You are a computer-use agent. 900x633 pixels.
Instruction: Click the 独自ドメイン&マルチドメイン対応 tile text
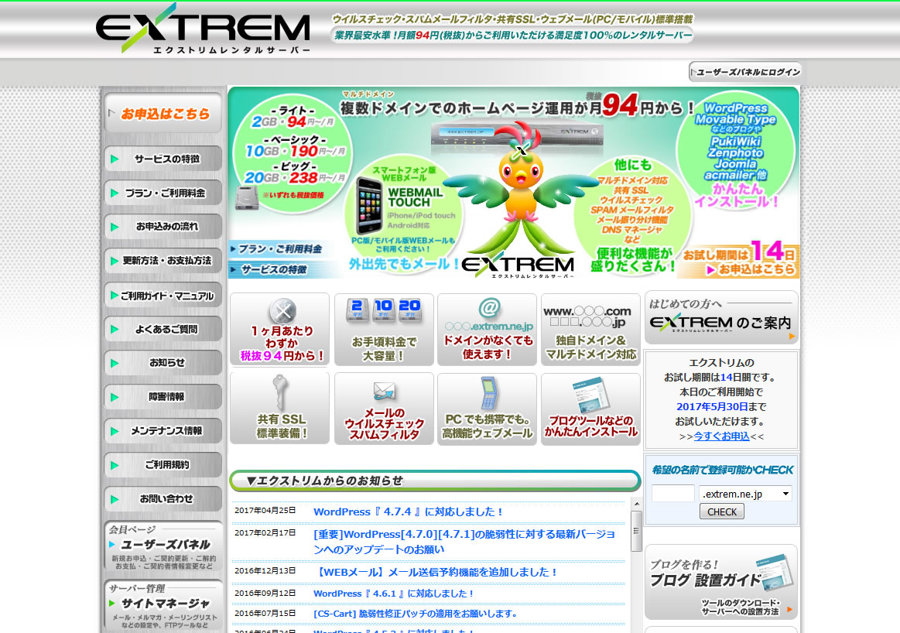pos(590,347)
